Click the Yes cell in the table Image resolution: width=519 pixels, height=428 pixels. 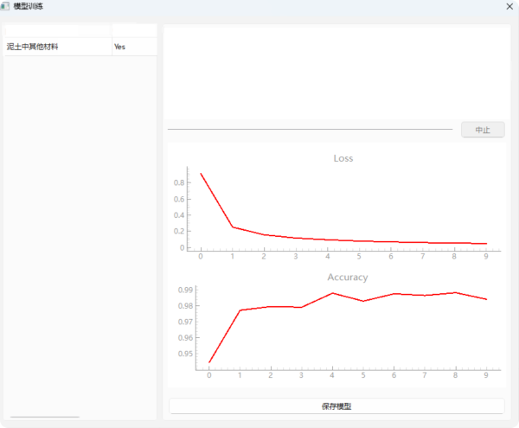pyautogui.click(x=133, y=47)
